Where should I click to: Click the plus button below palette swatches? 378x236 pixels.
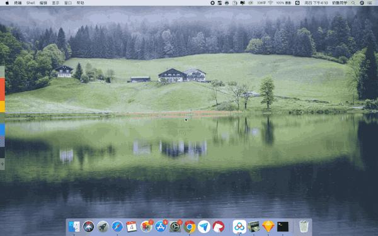click(3, 164)
